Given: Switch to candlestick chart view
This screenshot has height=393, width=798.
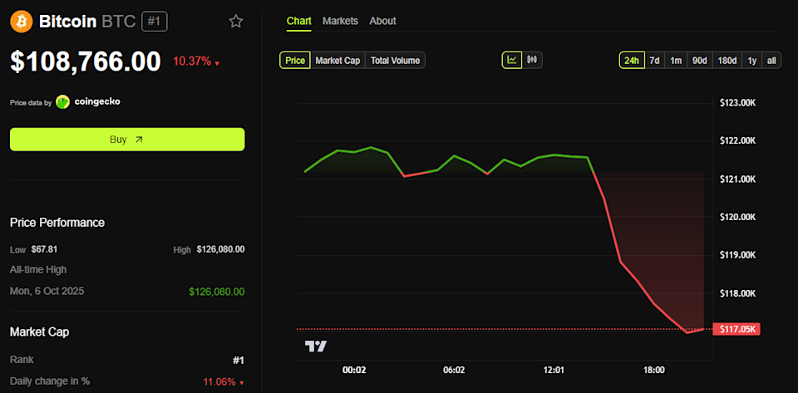Looking at the screenshot, I should click(532, 60).
